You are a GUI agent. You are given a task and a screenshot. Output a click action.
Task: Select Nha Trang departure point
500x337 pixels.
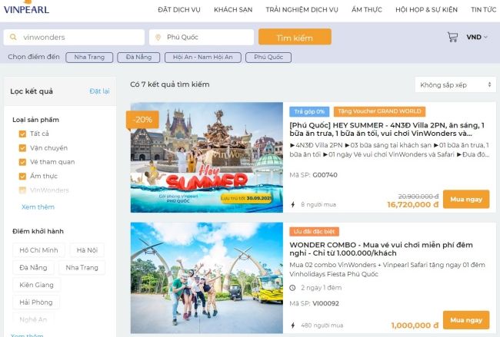pyautogui.click(x=82, y=268)
